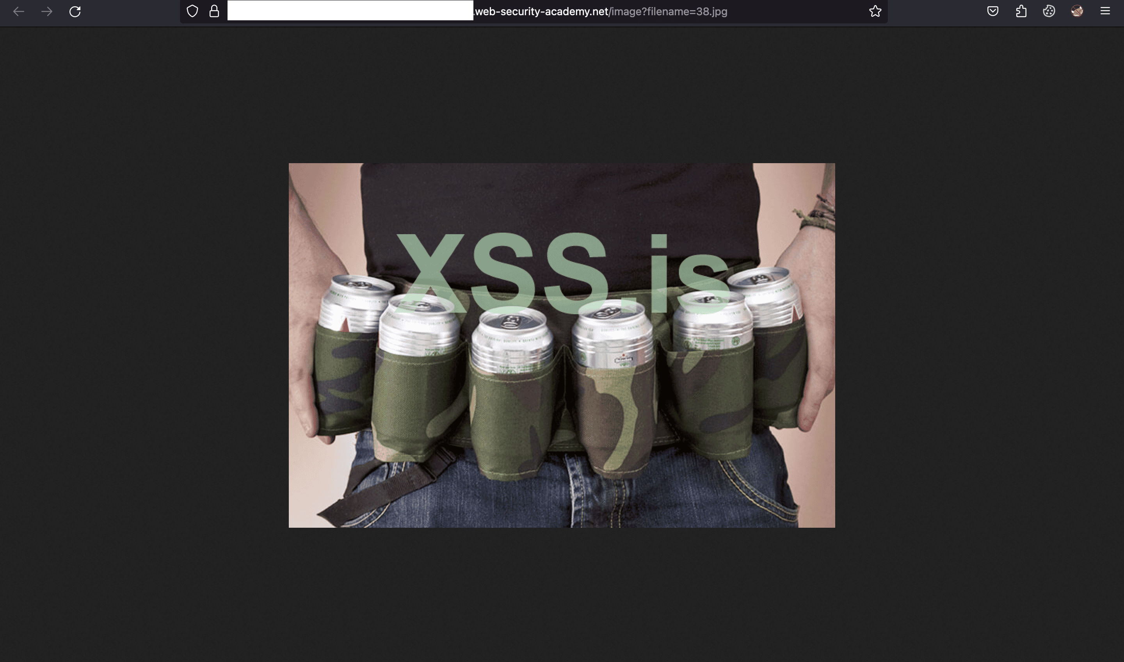Open the Firefox hamburger application menu
This screenshot has height=662, width=1124.
coord(1105,11)
